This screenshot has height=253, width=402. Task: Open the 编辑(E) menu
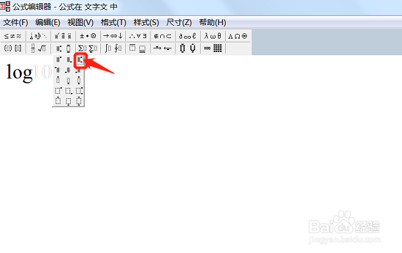point(48,22)
